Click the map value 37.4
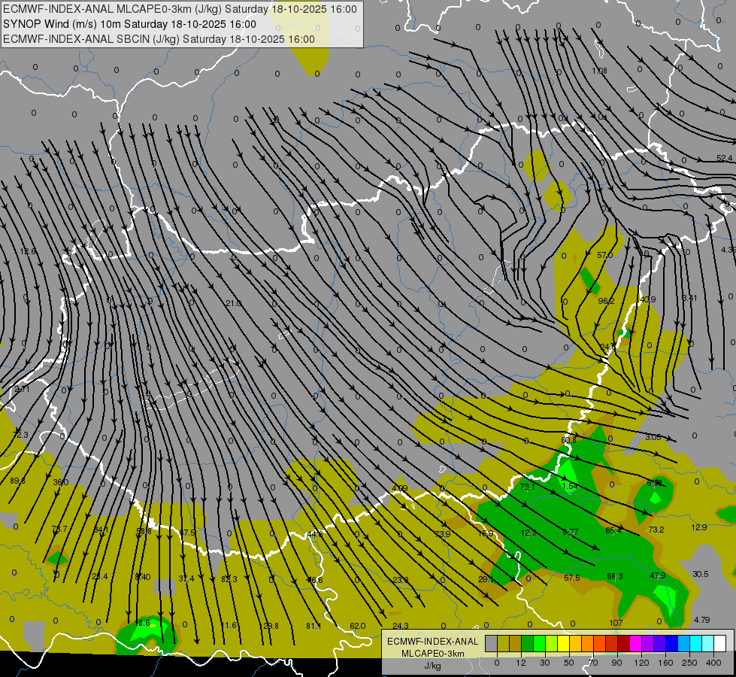Image resolution: width=736 pixels, height=677 pixels. (x=186, y=578)
